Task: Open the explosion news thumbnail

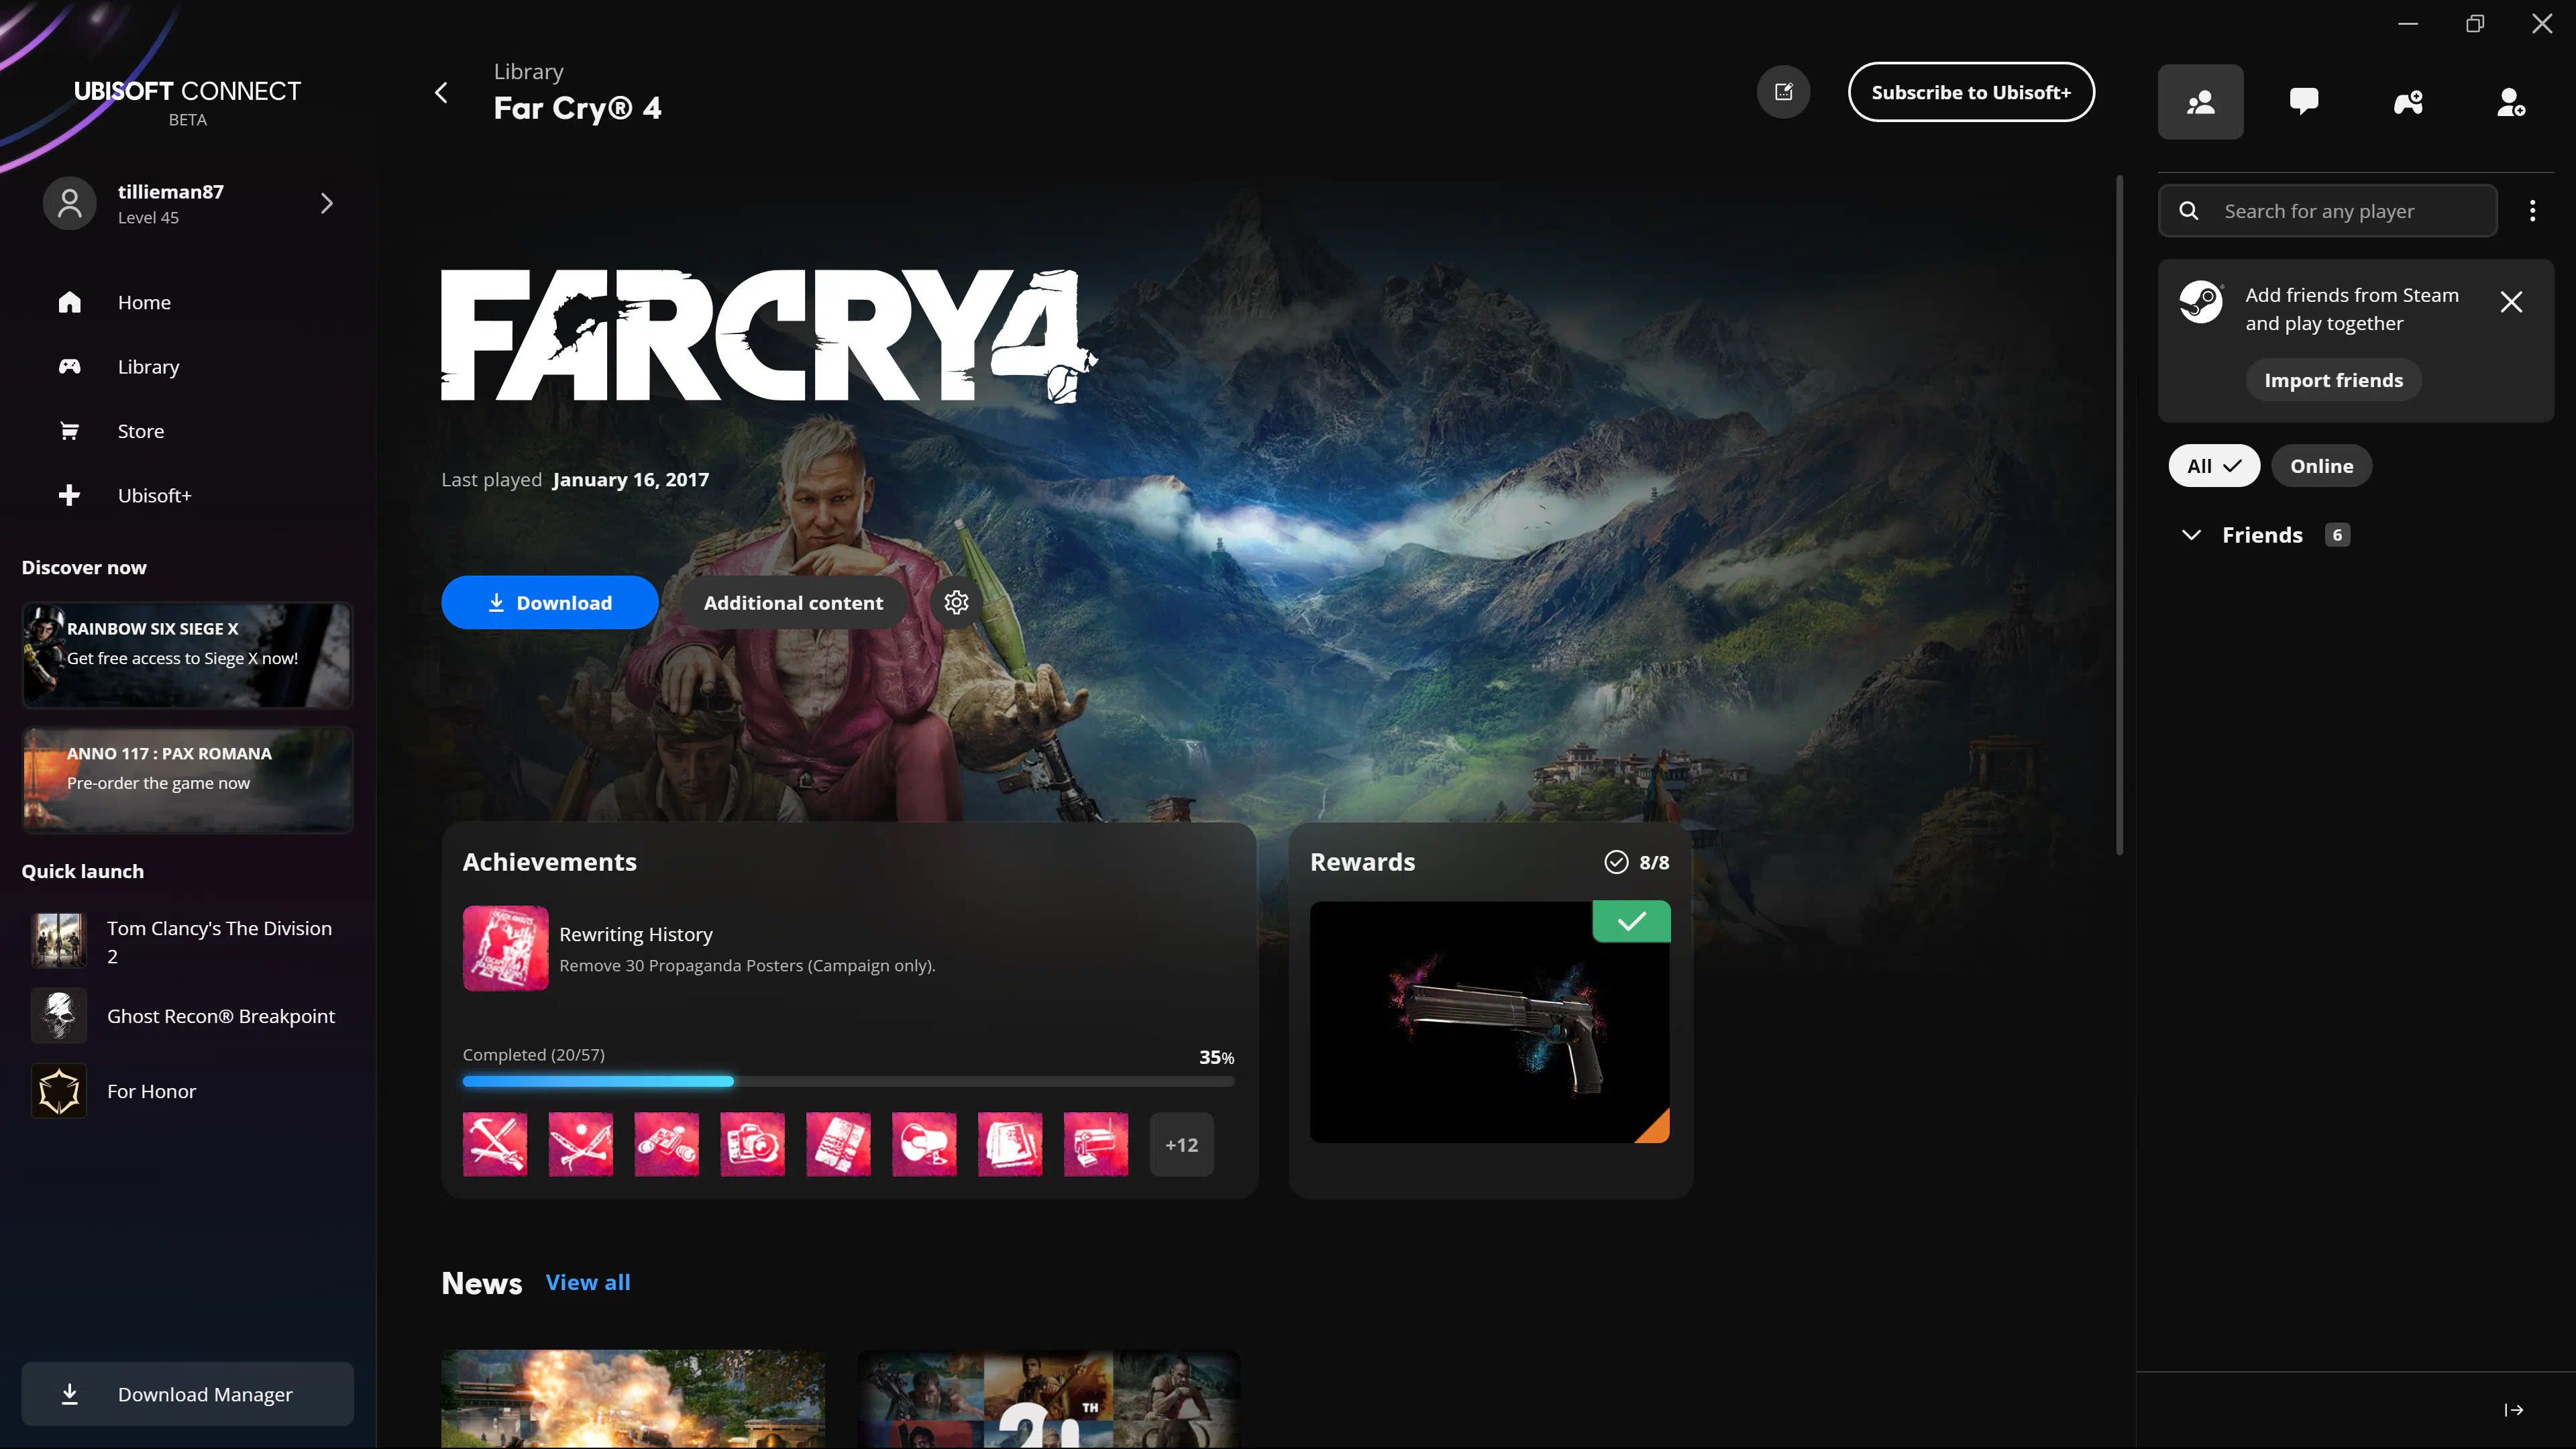Action: tap(633, 1399)
